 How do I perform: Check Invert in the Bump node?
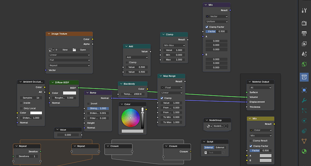point(88,103)
